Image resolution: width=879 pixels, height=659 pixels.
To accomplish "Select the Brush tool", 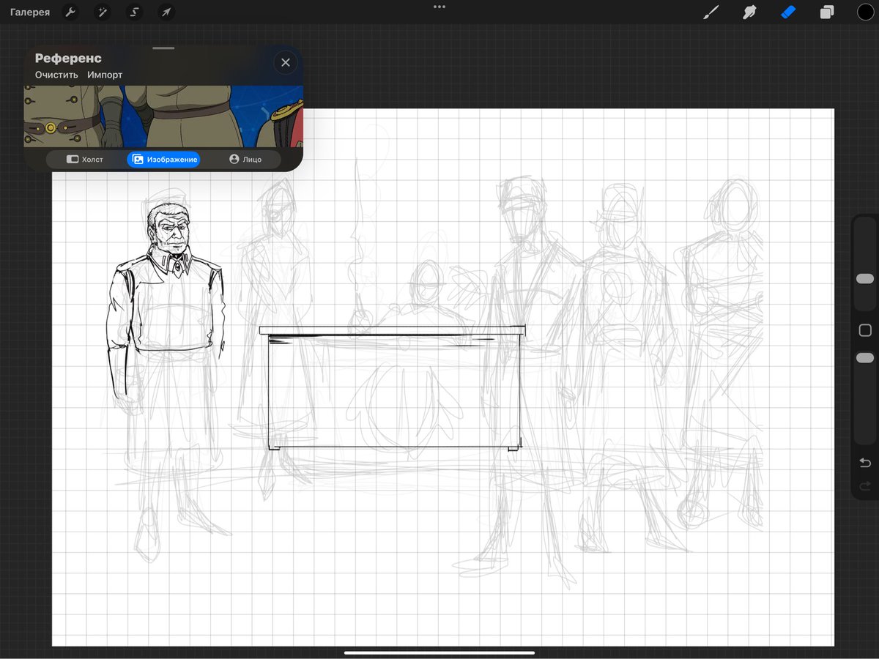I will point(711,12).
